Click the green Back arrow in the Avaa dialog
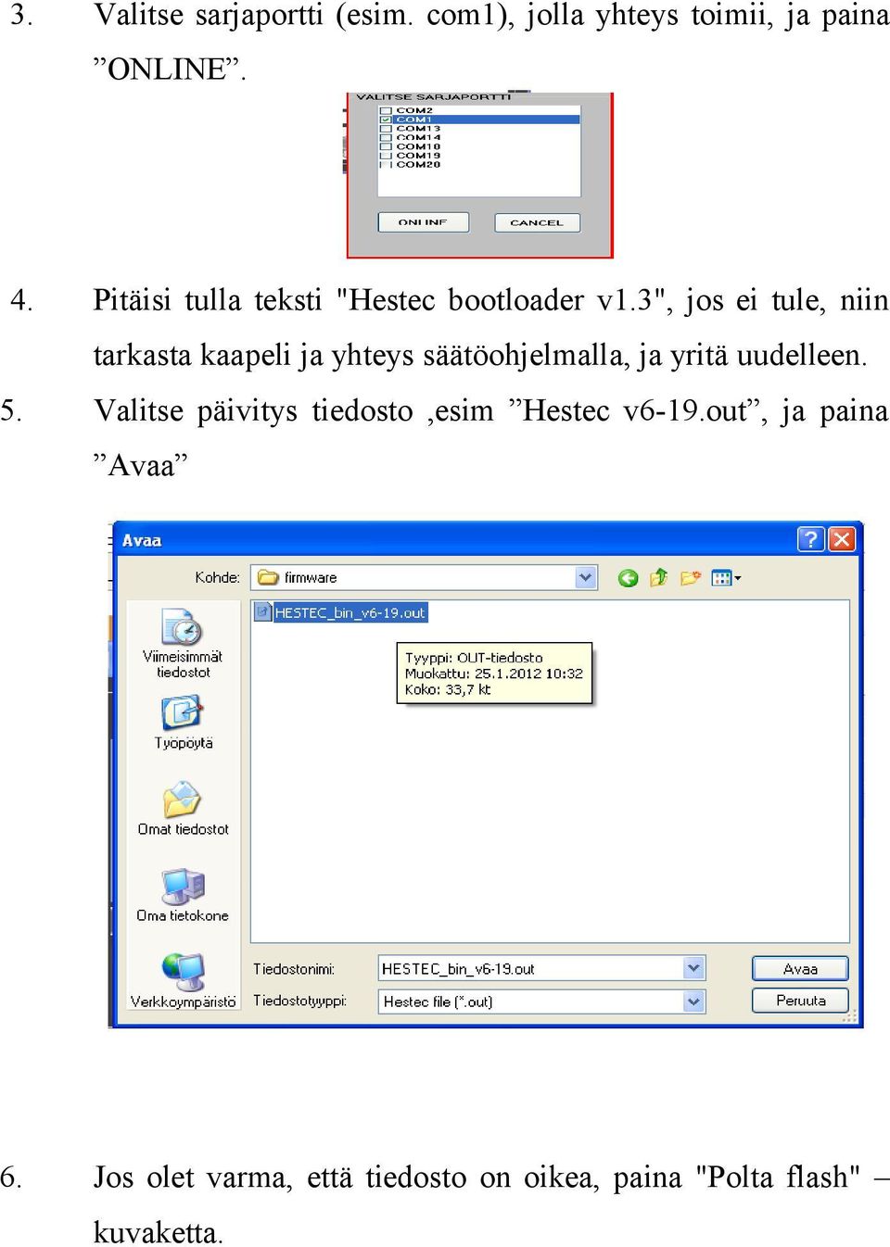Viewport: 890px width, 1247px height. tap(628, 578)
